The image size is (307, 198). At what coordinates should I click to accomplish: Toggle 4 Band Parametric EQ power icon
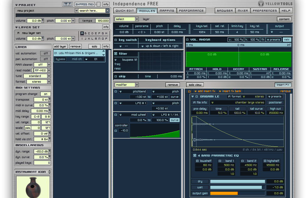pos(195,156)
